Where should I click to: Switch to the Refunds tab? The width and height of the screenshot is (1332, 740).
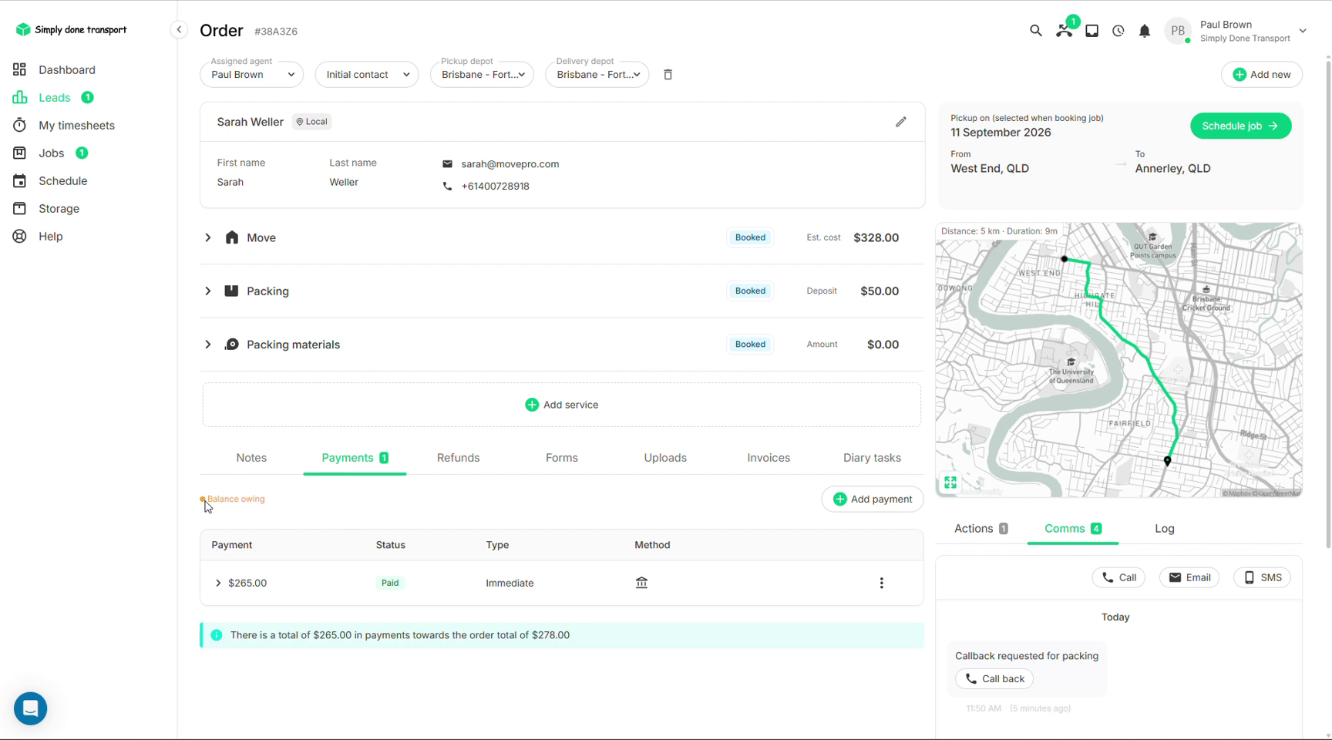[459, 458]
